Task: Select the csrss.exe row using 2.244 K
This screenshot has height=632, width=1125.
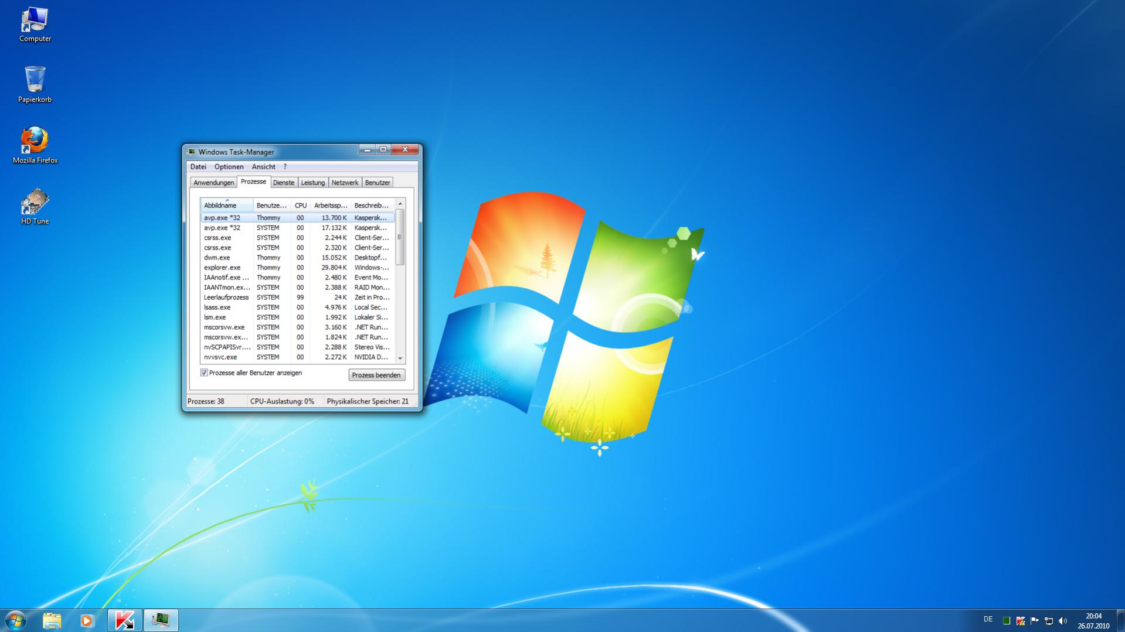Action: [298, 238]
